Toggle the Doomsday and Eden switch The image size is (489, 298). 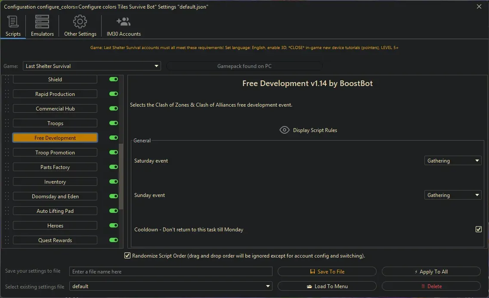pyautogui.click(x=114, y=196)
